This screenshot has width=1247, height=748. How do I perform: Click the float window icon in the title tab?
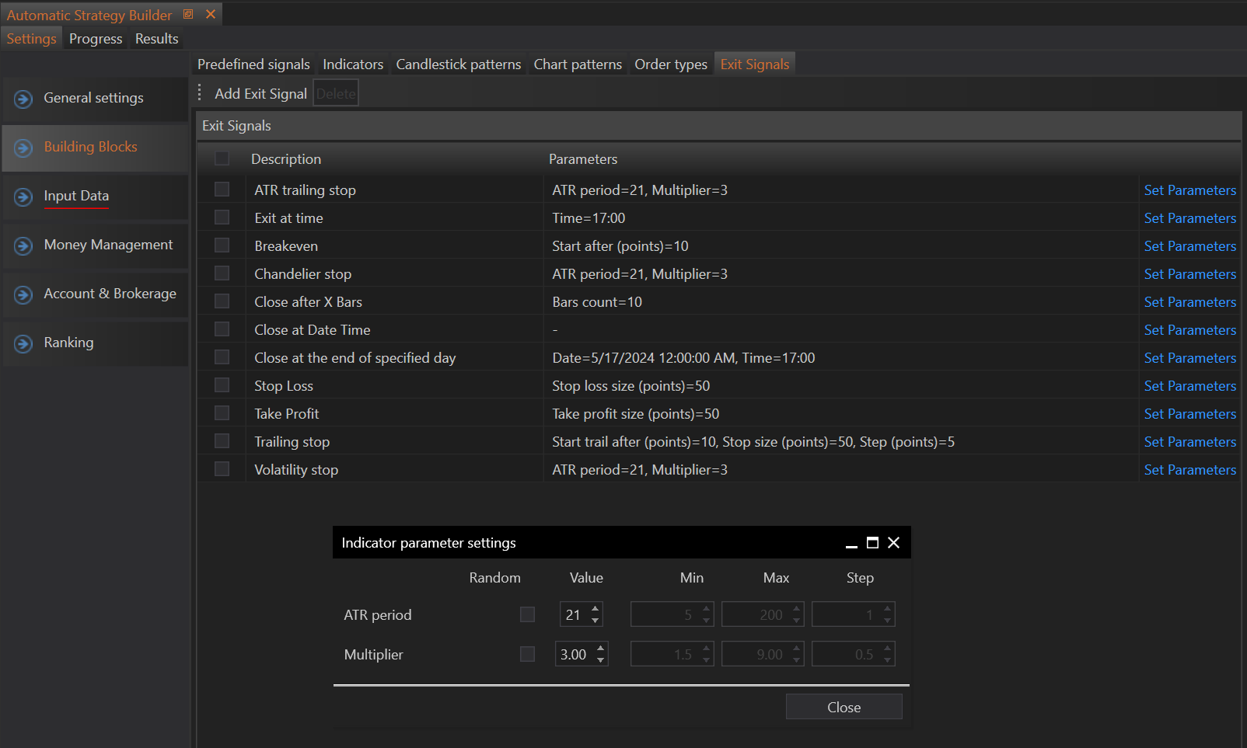pos(188,15)
